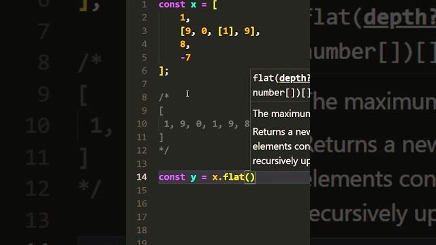This screenshot has height=245, width=436.
Task: Click line number 17 in the gutter
Action: (142, 217)
